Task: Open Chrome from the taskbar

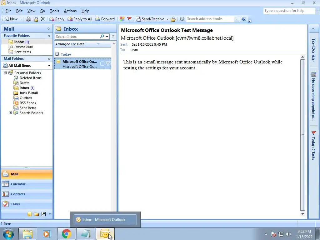Action: (66, 234)
